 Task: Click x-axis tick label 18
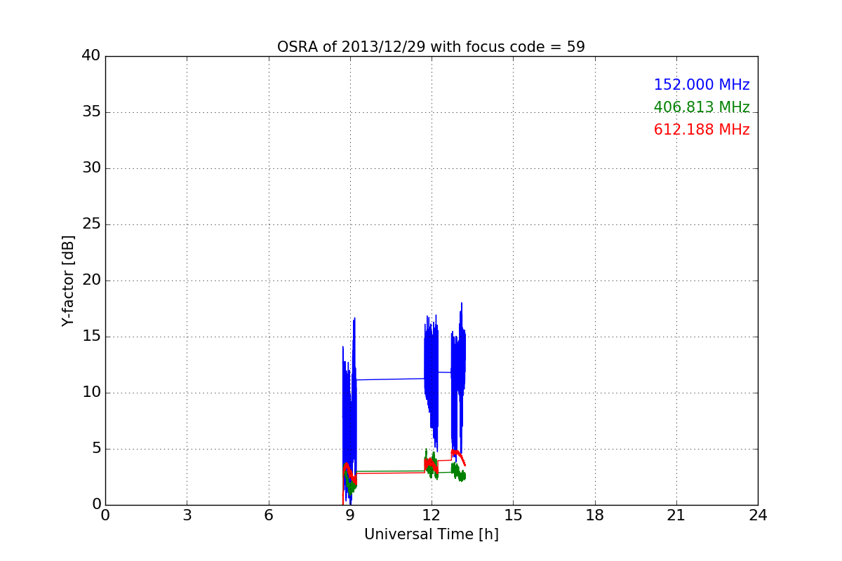(x=595, y=515)
